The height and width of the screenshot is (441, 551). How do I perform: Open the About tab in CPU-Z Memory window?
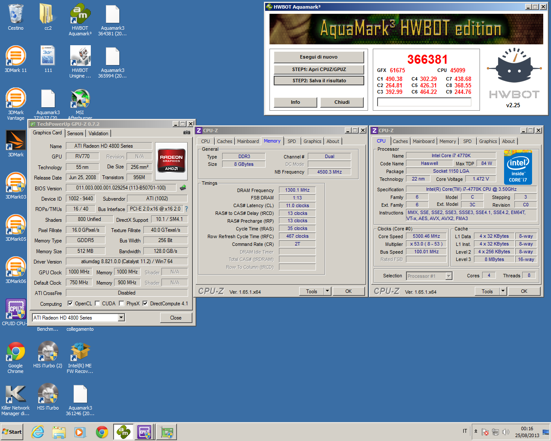(333, 141)
